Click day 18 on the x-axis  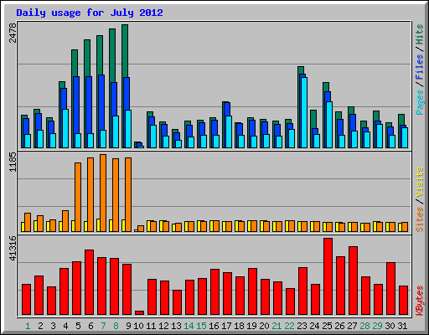point(239,326)
